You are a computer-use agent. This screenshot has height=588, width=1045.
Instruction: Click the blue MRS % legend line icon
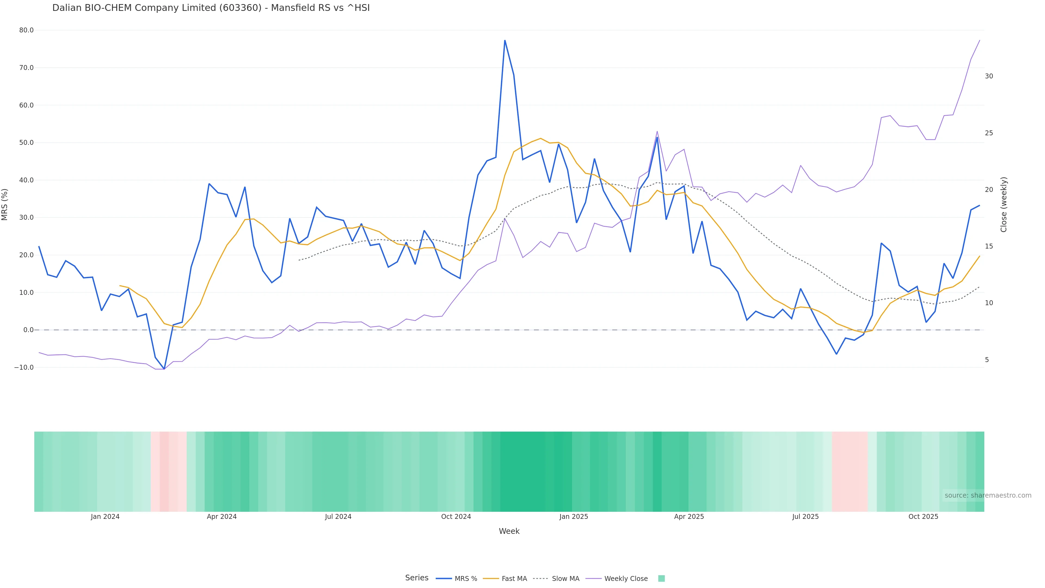444,579
